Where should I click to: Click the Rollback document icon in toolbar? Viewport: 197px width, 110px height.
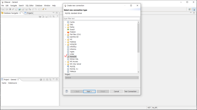pos(30,9)
